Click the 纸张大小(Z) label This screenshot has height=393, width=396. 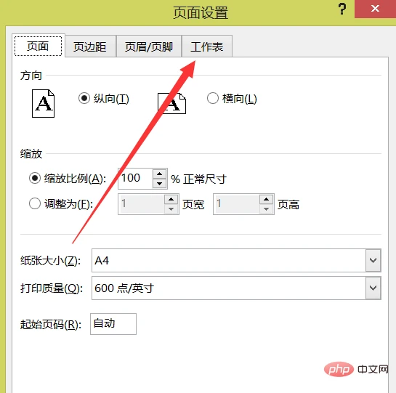pyautogui.click(x=51, y=261)
